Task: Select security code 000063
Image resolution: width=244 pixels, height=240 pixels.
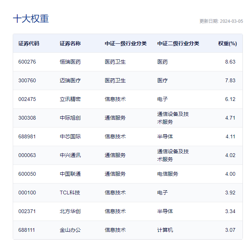Action: 27,155
